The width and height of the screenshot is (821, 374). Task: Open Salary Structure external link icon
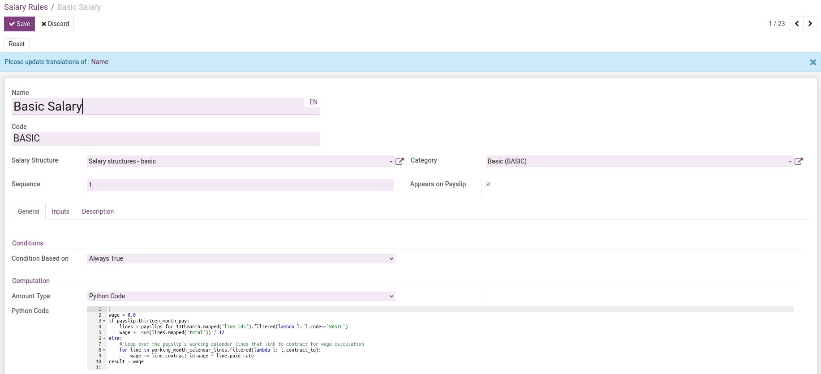(400, 161)
